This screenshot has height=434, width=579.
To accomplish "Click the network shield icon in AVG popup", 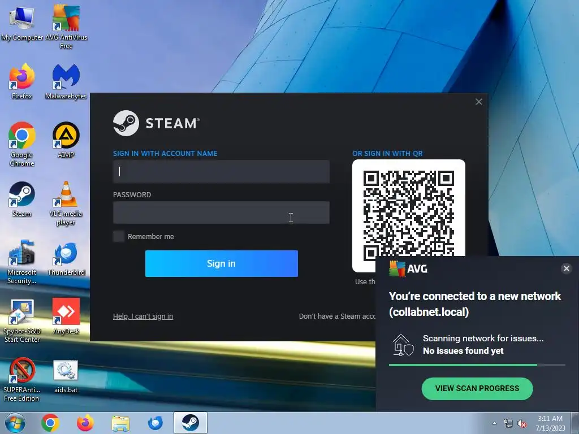I will (x=403, y=345).
